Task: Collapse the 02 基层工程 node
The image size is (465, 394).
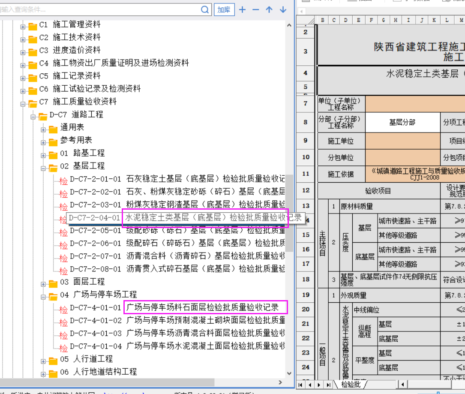Action: (43, 168)
